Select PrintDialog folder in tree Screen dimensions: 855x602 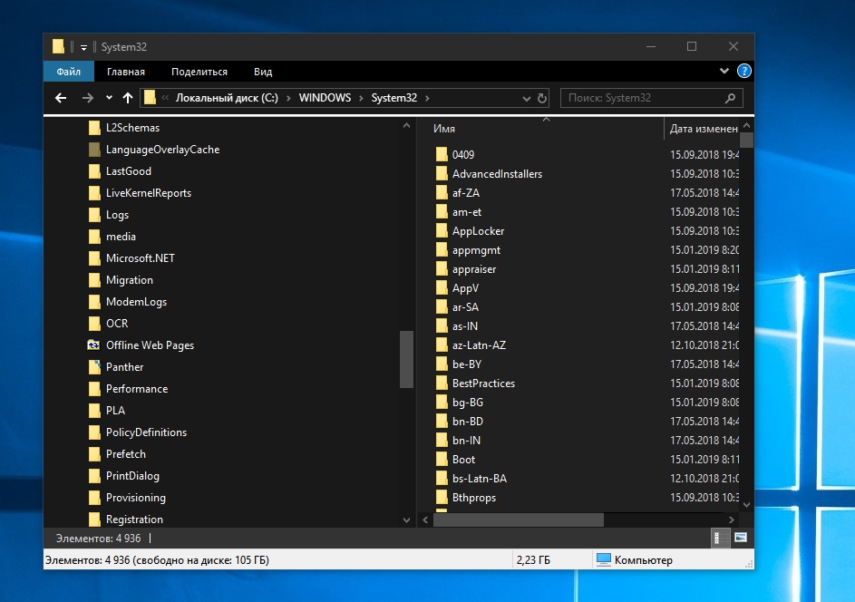click(x=132, y=476)
